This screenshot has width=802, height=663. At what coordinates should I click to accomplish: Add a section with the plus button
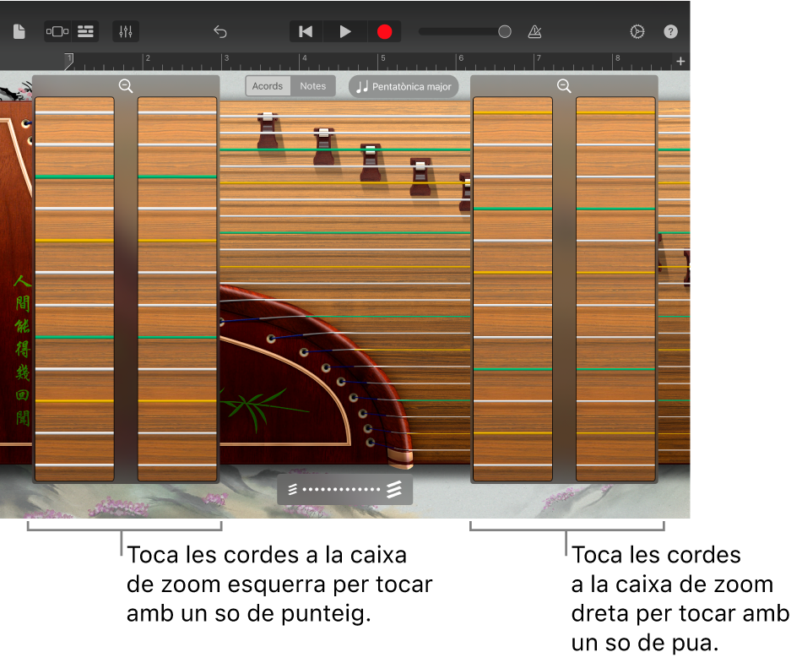point(680,61)
